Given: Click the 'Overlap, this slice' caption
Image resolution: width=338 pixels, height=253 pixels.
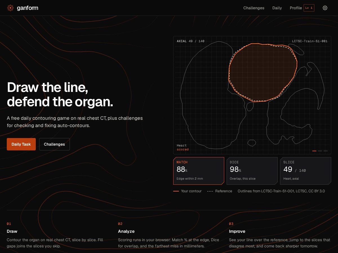Looking at the screenshot, I should pos(243,179).
